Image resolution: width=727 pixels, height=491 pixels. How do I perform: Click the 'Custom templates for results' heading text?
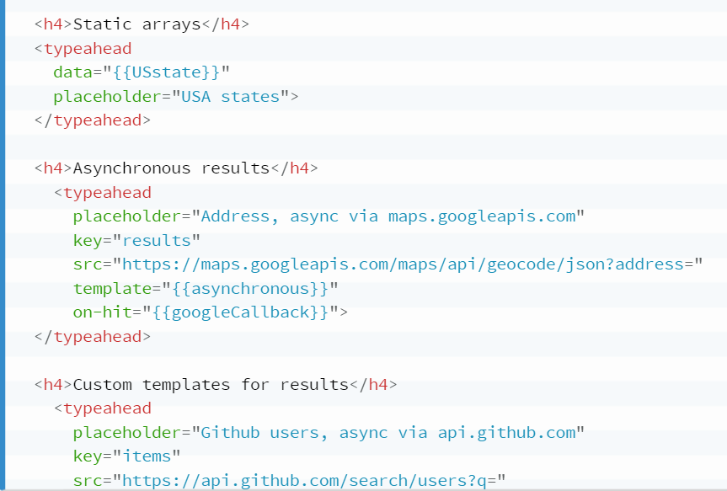click(x=211, y=384)
